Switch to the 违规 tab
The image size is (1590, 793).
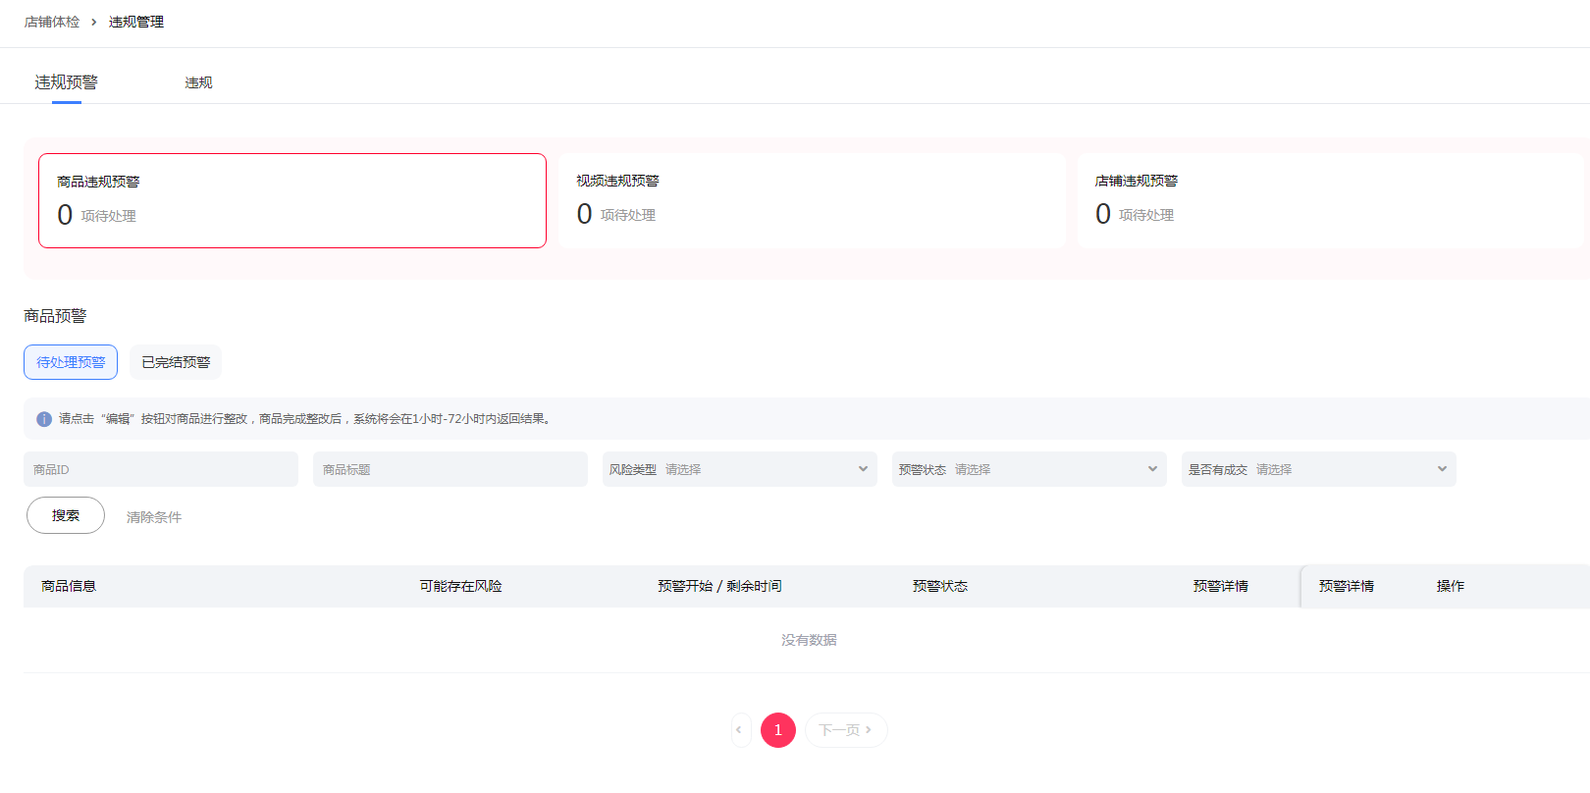tap(198, 82)
